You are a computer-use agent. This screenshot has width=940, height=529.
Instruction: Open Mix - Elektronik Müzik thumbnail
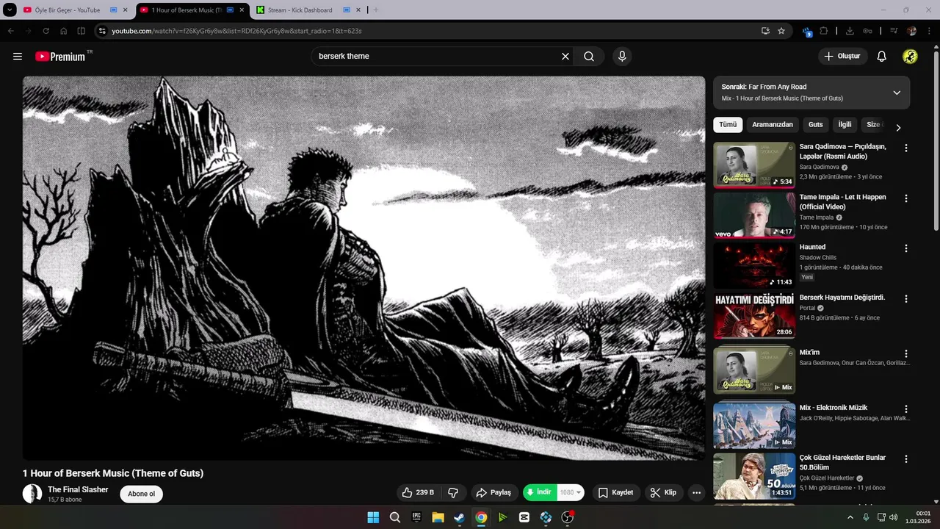(x=754, y=425)
